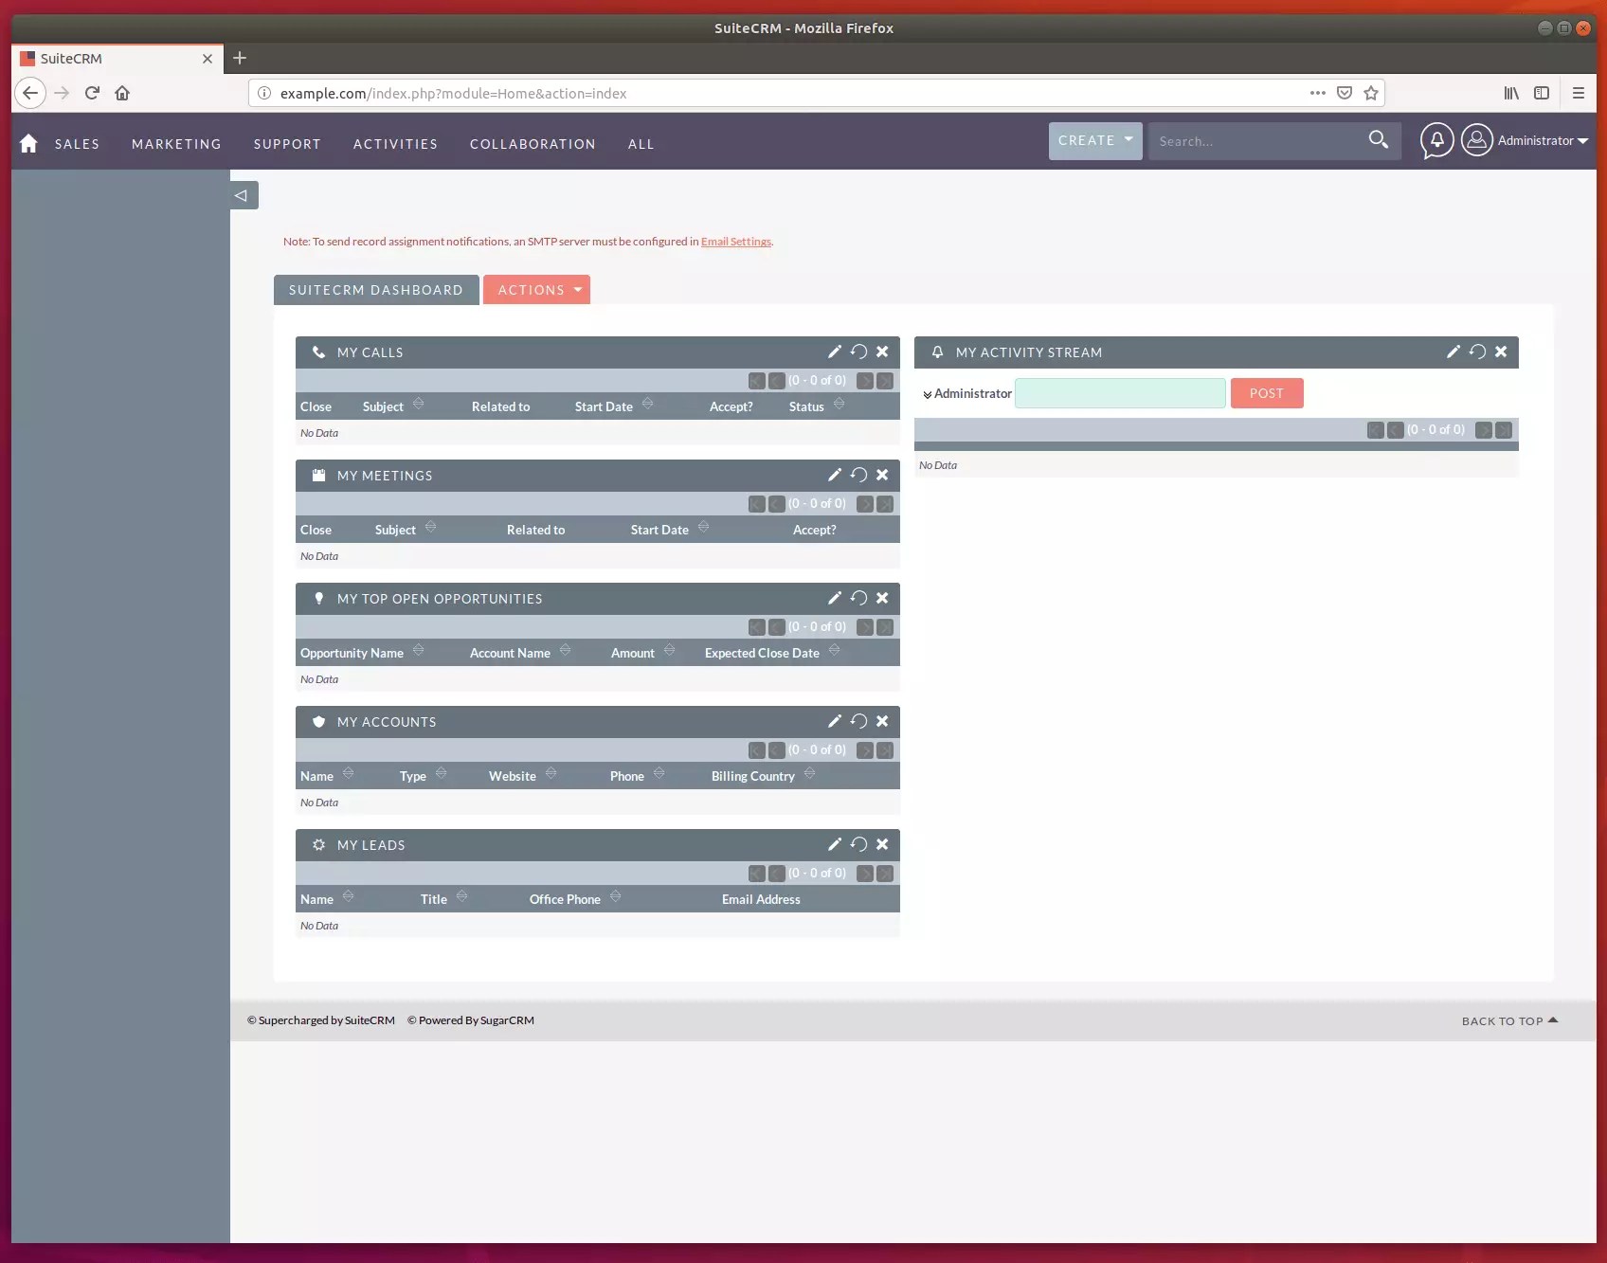The width and height of the screenshot is (1607, 1263).
Task: Reload the page in Firefox
Action: [92, 93]
